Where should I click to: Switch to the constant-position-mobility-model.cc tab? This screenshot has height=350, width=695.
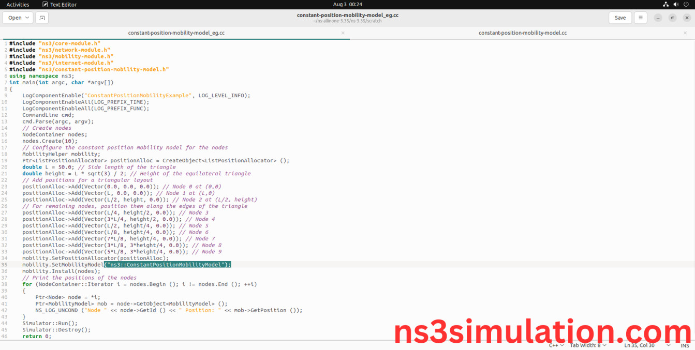tap(522, 33)
